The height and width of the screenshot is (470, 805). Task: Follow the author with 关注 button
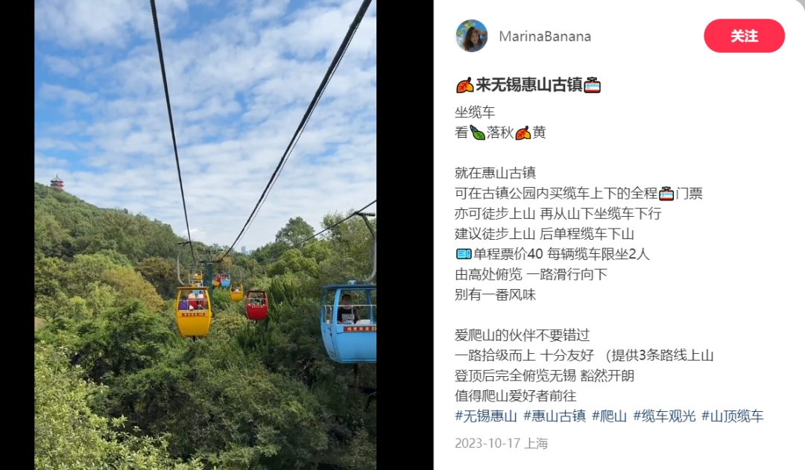pos(744,36)
